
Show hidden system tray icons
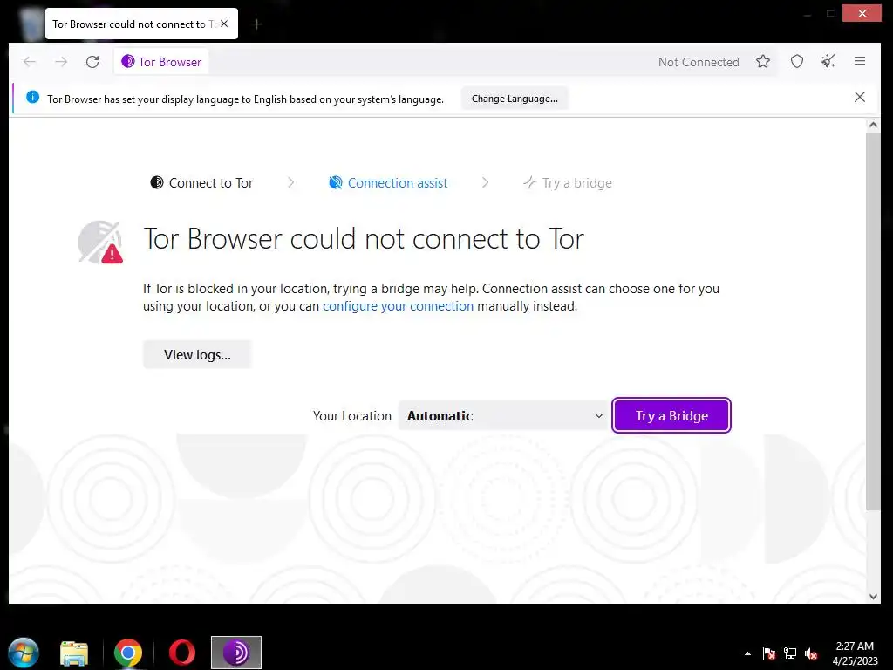[747, 653]
